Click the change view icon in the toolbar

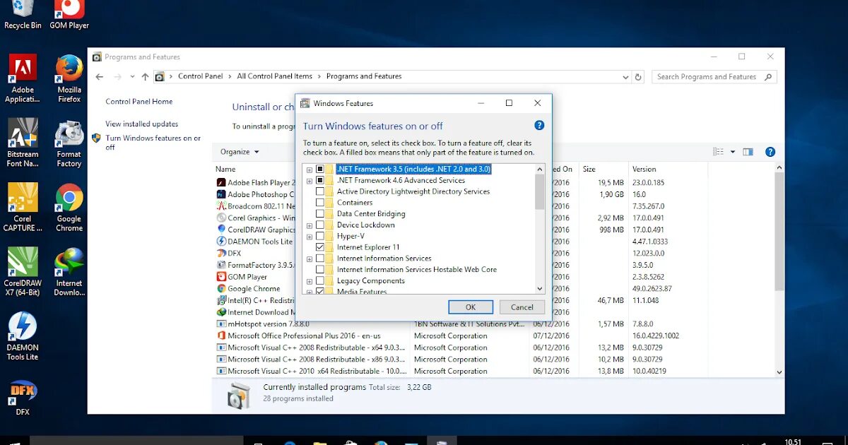coord(719,152)
